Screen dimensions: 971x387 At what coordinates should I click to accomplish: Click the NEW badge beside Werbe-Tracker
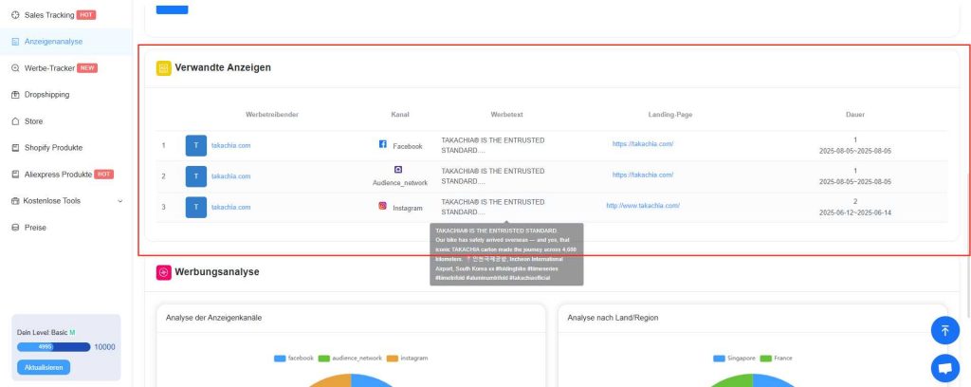(x=87, y=68)
